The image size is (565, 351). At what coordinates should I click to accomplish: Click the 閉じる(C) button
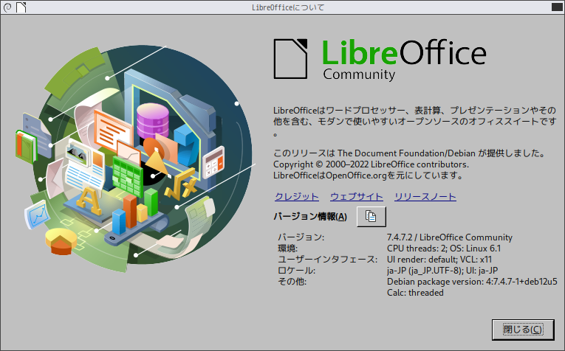[523, 330]
